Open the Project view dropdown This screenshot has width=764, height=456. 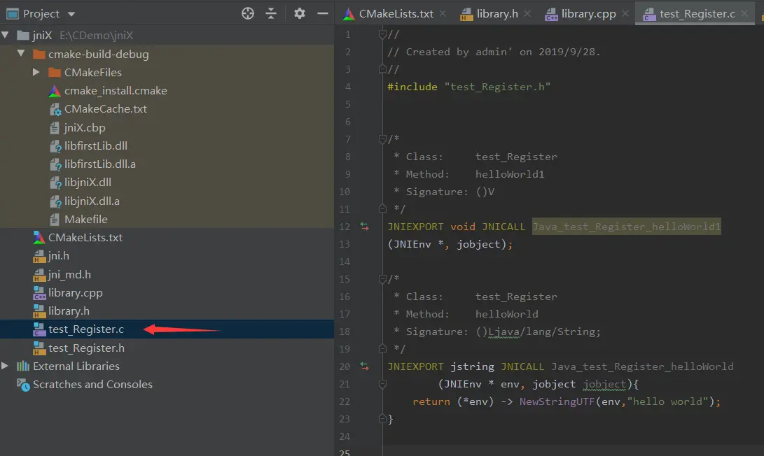71,14
